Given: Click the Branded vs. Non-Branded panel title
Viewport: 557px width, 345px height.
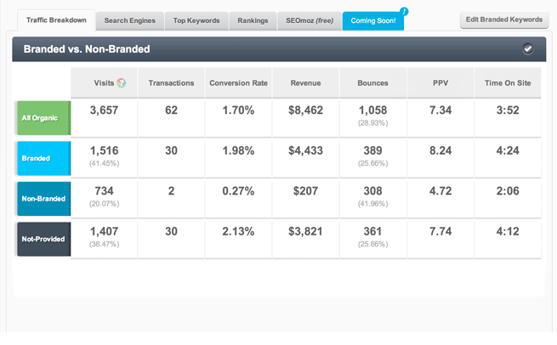Looking at the screenshot, I should coord(87,49).
